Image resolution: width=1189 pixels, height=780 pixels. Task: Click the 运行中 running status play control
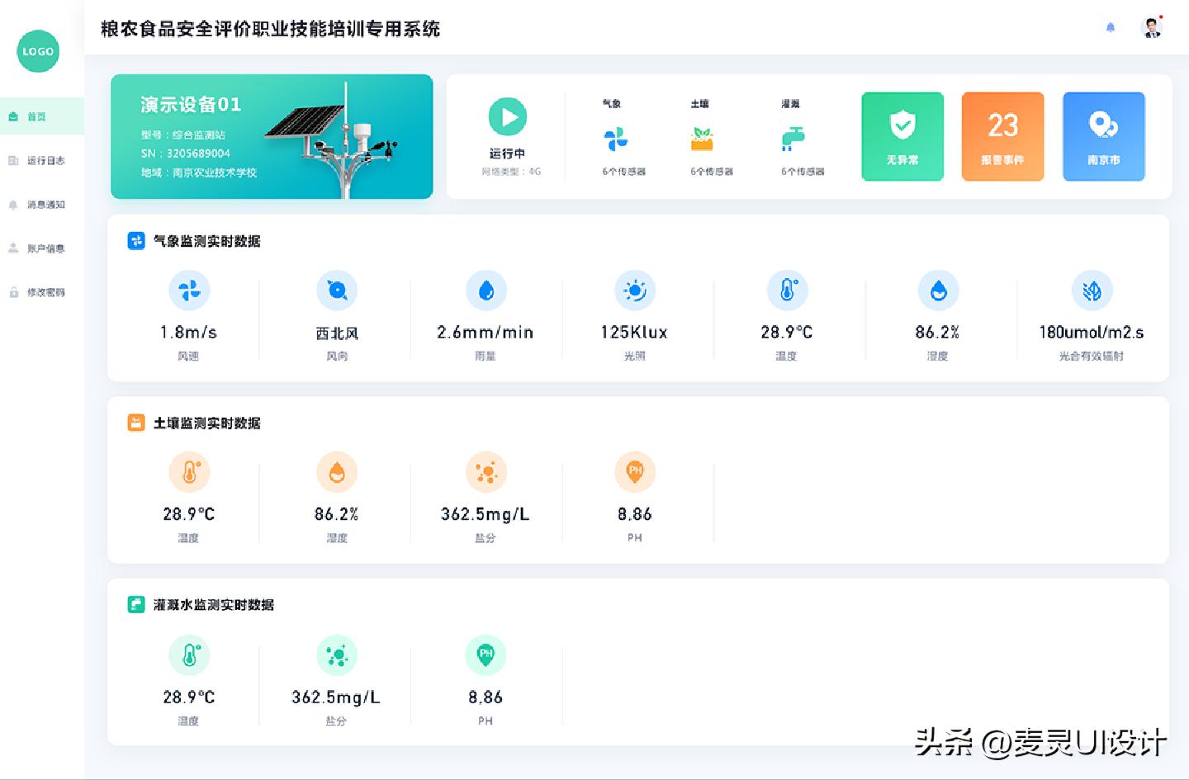click(x=508, y=116)
